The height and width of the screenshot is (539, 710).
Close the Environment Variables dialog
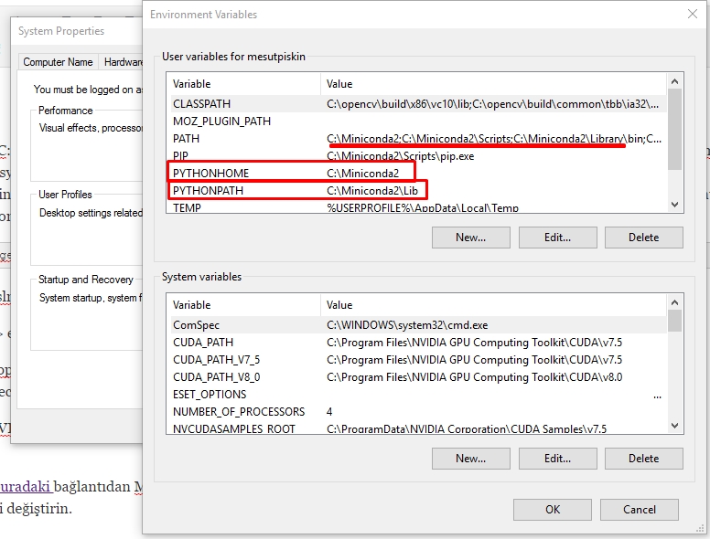[x=692, y=15]
